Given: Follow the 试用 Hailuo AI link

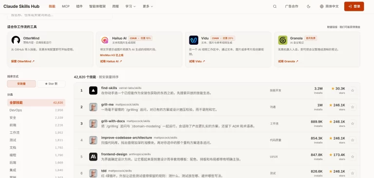Looking at the screenshot, I should pos(111,61).
